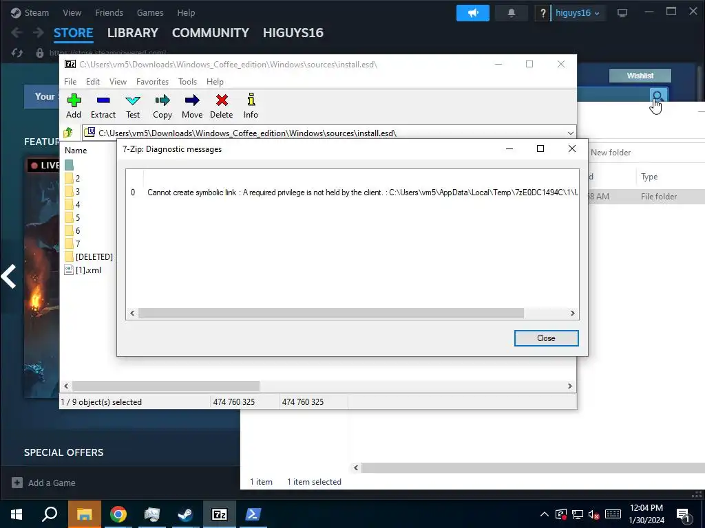
Task: Open the File menu in 7-Zip
Action: (70, 82)
